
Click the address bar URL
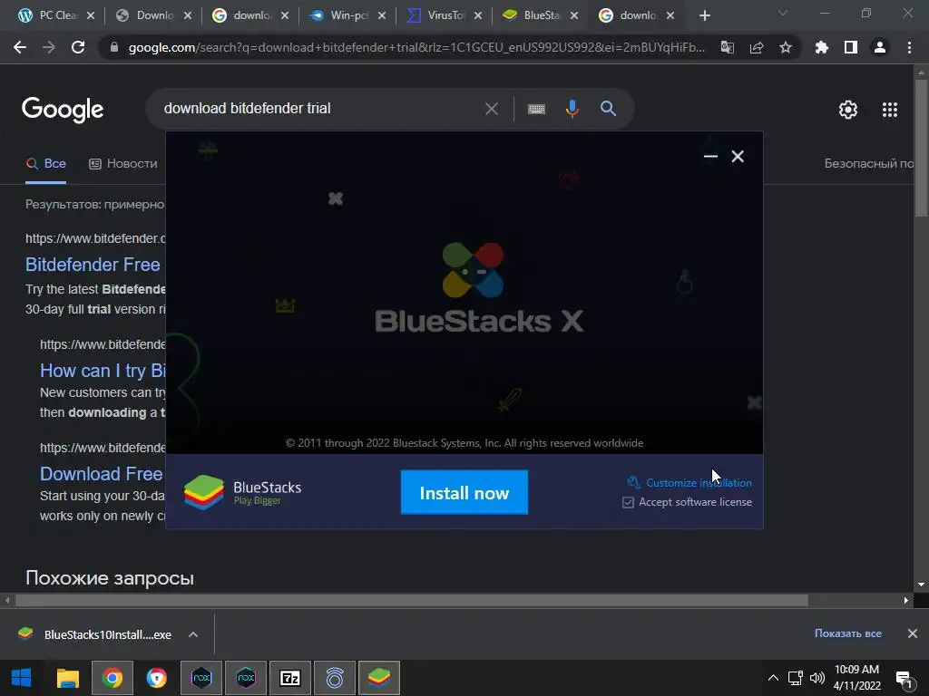(x=416, y=47)
